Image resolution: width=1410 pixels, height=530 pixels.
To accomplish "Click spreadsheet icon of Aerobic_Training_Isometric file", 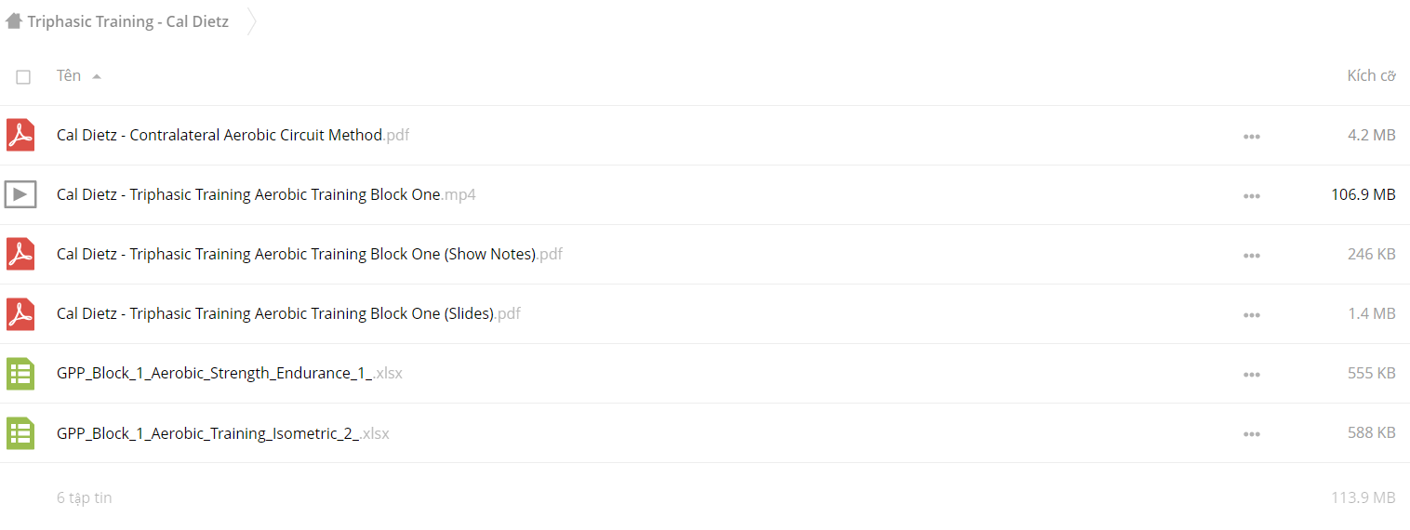I will [20, 432].
